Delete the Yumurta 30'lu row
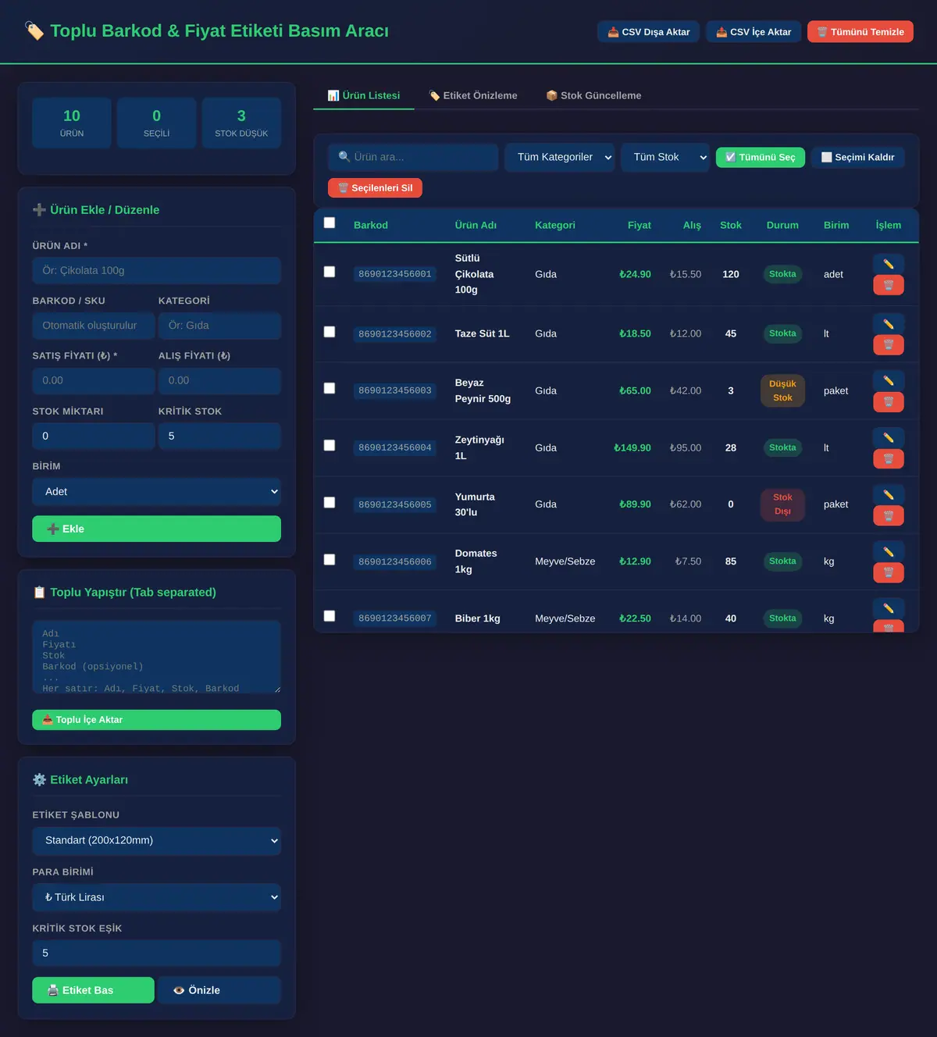The height and width of the screenshot is (1037, 937). click(889, 515)
